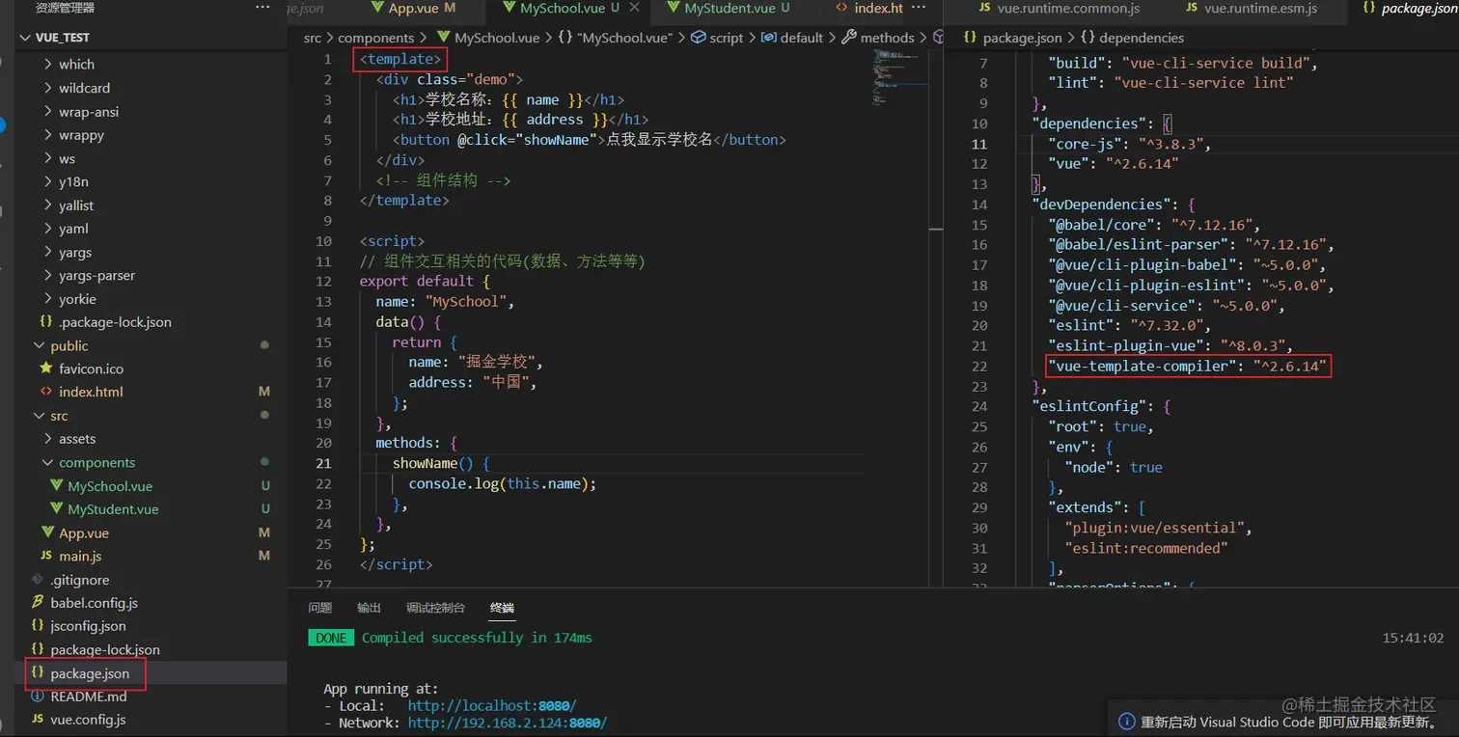Screen dimensions: 1459x737
Task: Click the "vue-template-compiler" key in package.json
Action: (1142, 367)
